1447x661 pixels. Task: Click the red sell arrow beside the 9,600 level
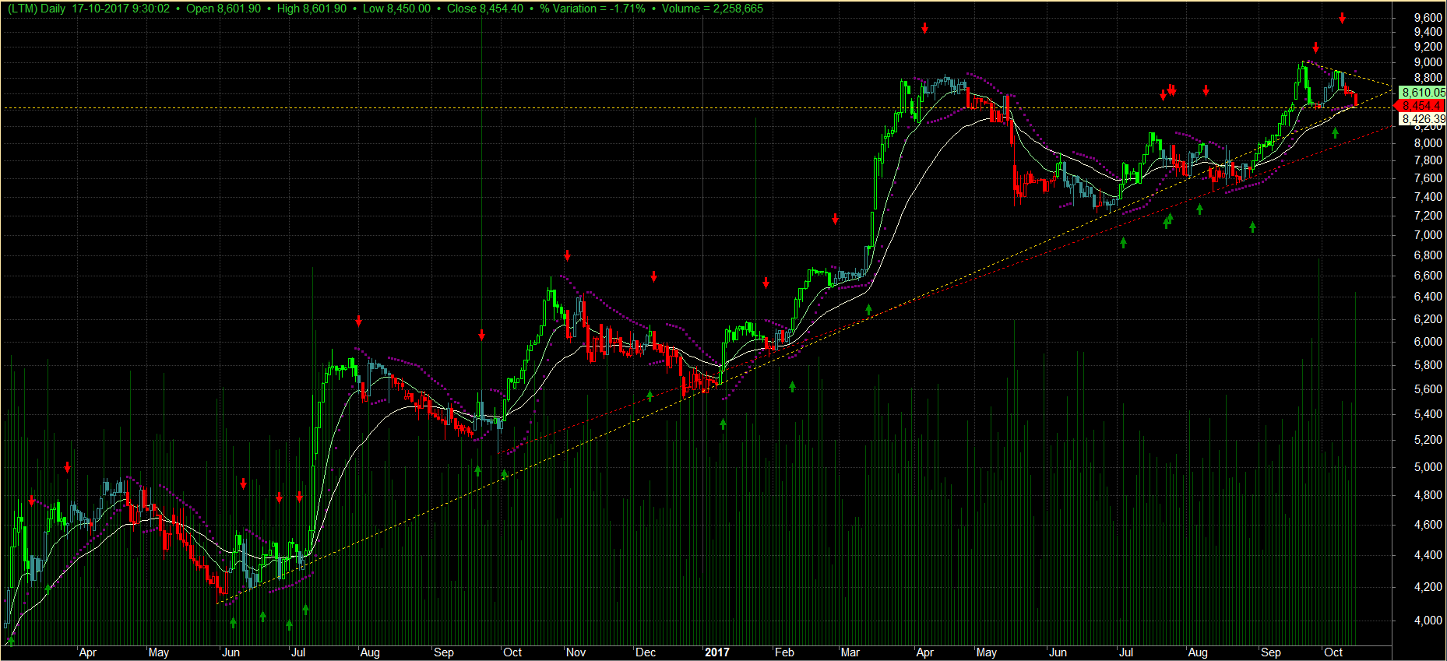coord(1343,18)
